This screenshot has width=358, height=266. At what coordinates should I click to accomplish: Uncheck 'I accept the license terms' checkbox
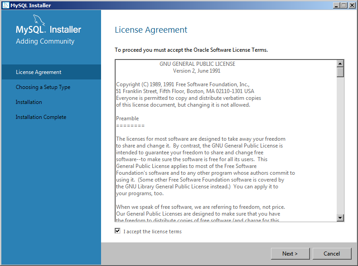pos(117,231)
